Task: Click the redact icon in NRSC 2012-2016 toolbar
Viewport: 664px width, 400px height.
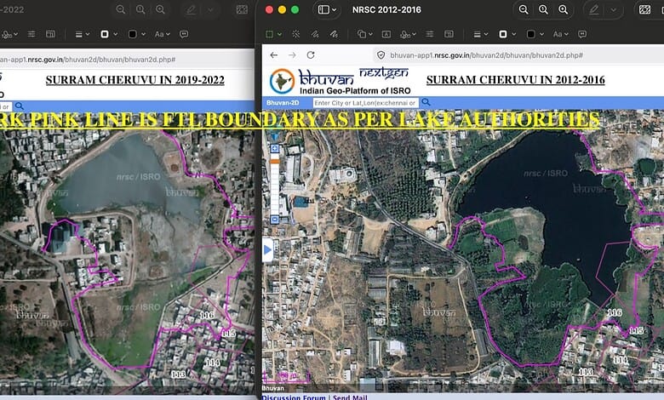Action: (644, 9)
